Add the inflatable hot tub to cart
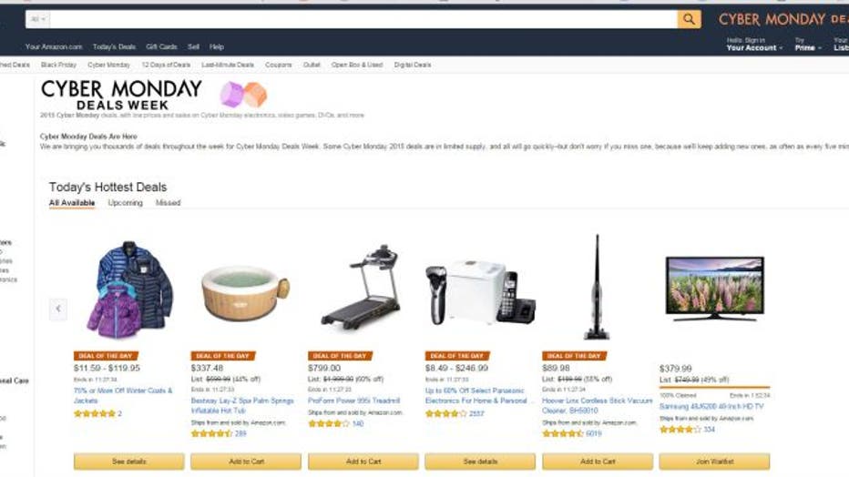This screenshot has height=477, width=849. point(246,462)
